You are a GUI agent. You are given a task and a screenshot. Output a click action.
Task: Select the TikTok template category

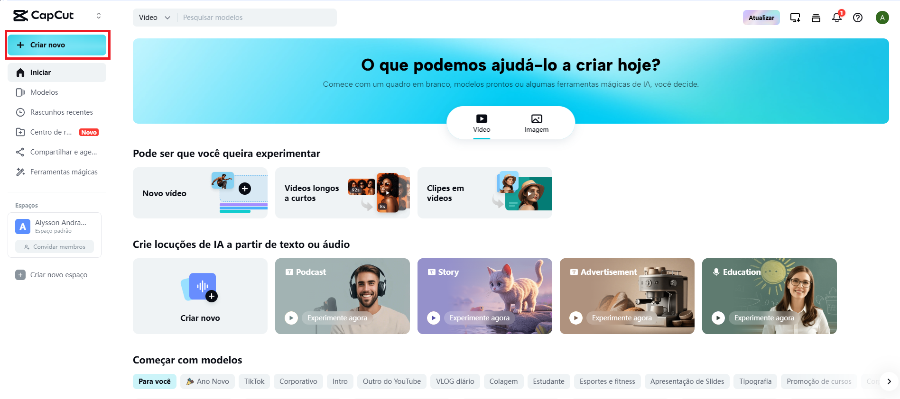(x=254, y=381)
